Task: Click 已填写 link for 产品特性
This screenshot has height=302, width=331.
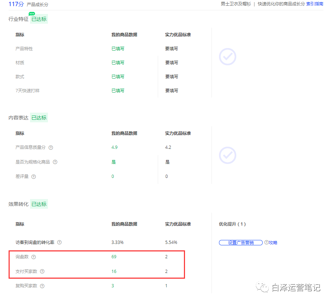Action: click(x=118, y=48)
